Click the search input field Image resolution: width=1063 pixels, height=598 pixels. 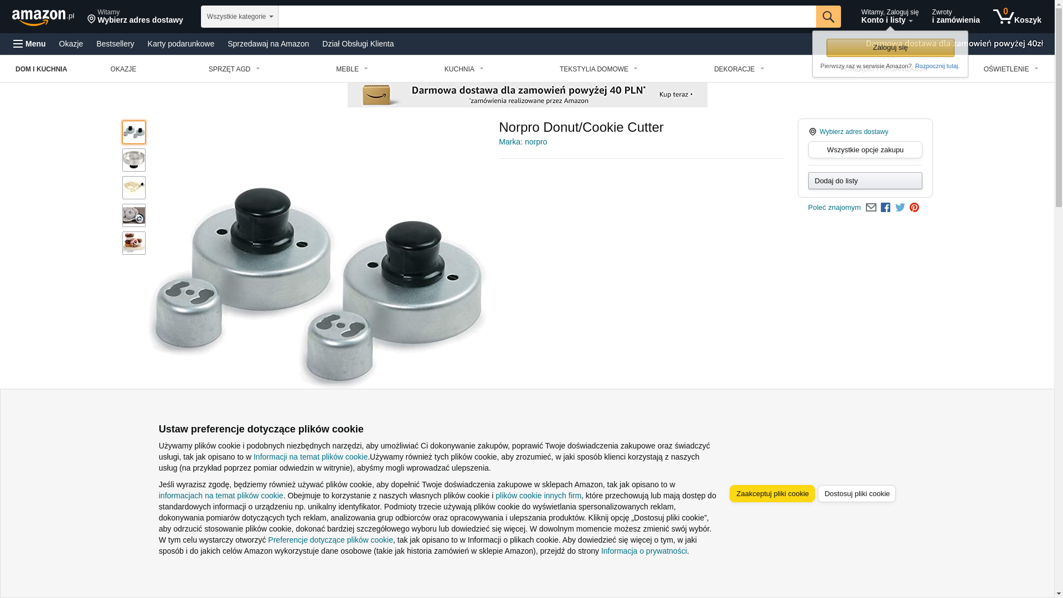[x=546, y=17]
